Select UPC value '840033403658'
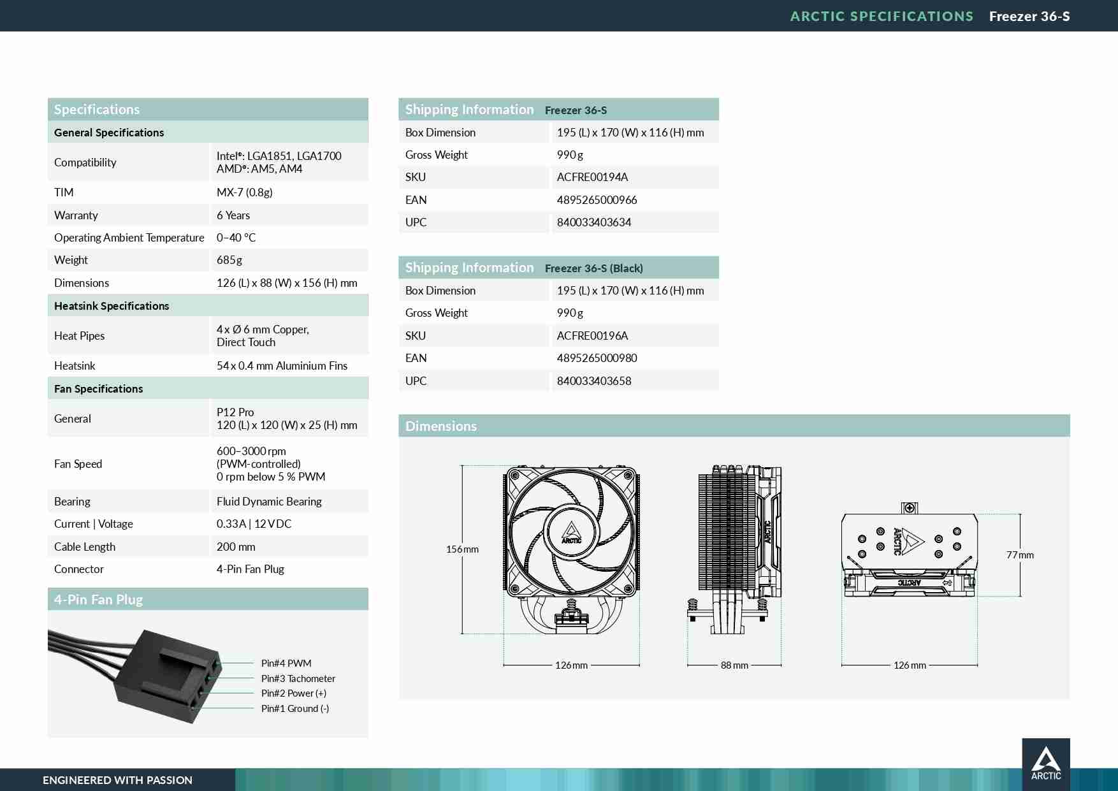This screenshot has height=791, width=1118. [594, 381]
